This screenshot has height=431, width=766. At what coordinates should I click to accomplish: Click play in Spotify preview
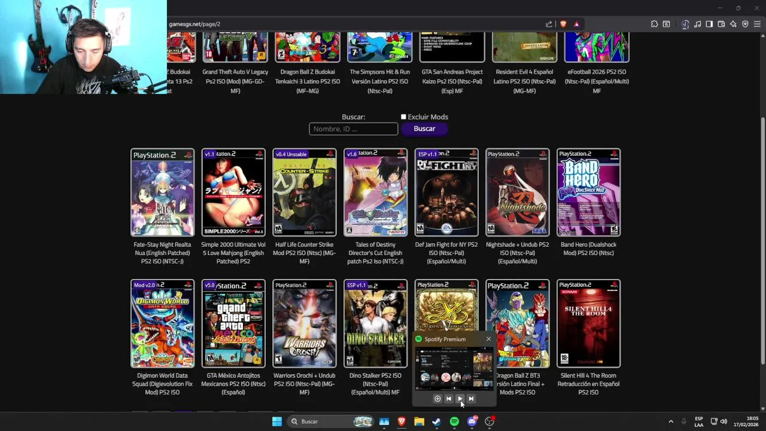[460, 399]
